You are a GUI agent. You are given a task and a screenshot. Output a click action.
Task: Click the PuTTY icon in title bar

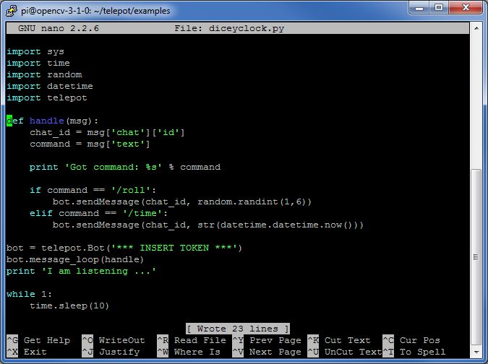tap(12, 10)
